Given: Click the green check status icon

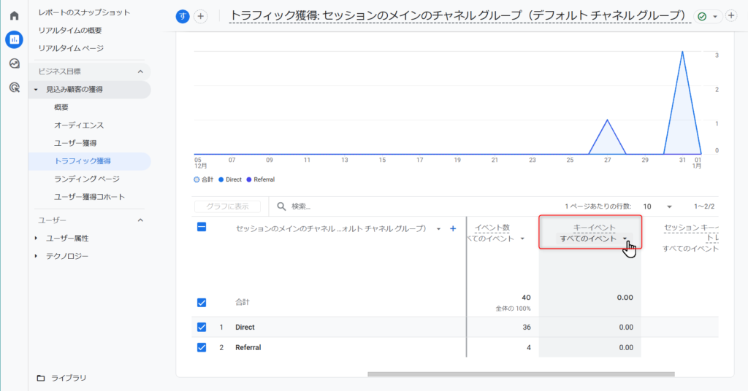Looking at the screenshot, I should coord(702,16).
